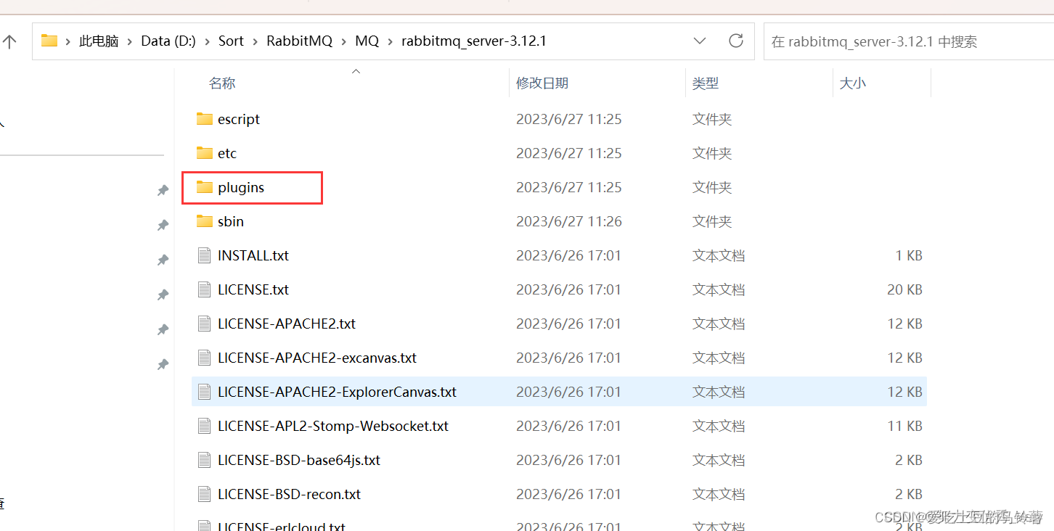1054x531 pixels.
Task: Select the plugins folder name
Action: tap(241, 187)
